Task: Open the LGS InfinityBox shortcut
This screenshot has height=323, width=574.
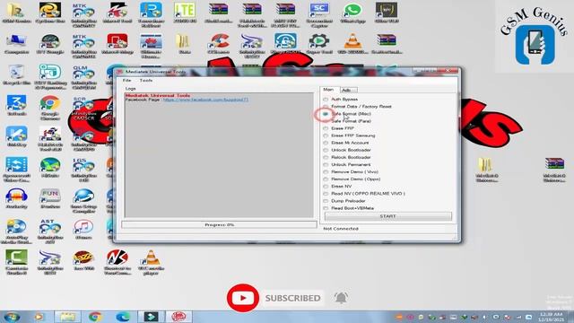Action: point(83,170)
